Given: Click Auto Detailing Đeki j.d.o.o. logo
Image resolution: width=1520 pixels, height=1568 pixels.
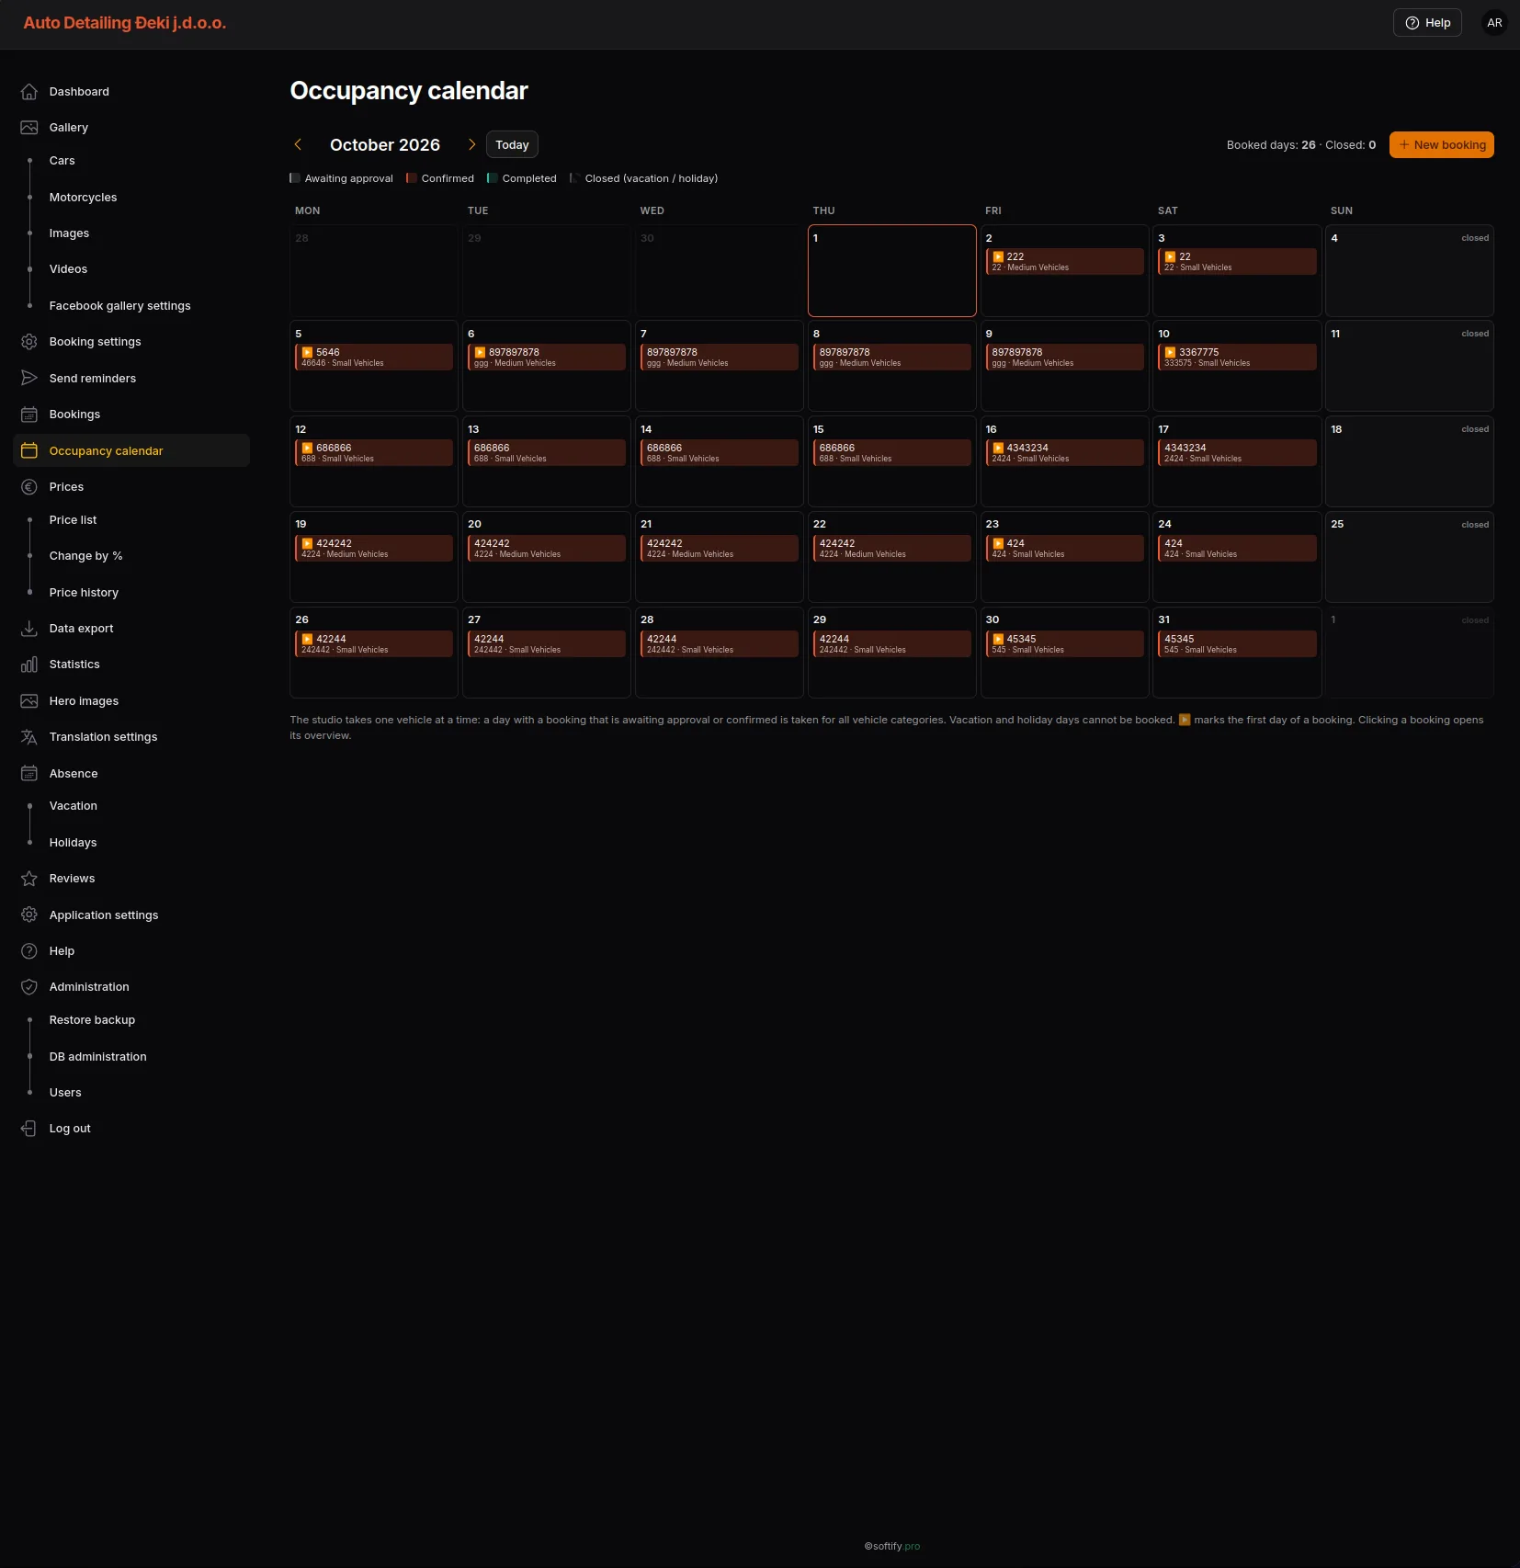Looking at the screenshot, I should pos(125,23).
